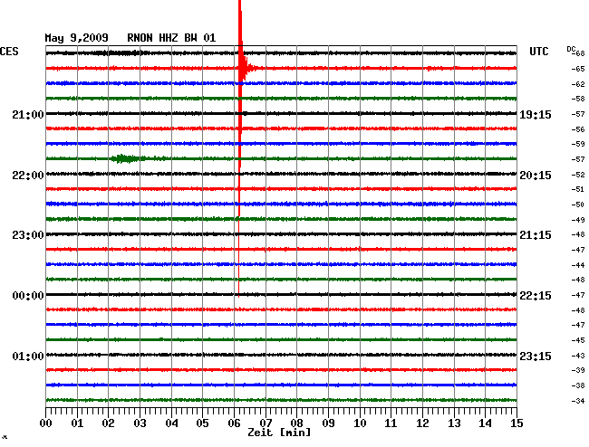
Task: Click the DC offset value -49
Action: (x=578, y=220)
